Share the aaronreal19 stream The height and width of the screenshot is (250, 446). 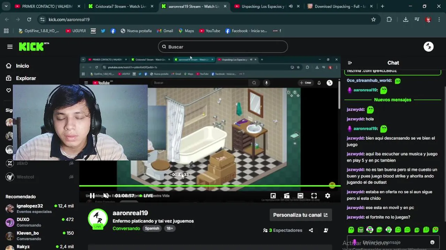tap(311, 230)
